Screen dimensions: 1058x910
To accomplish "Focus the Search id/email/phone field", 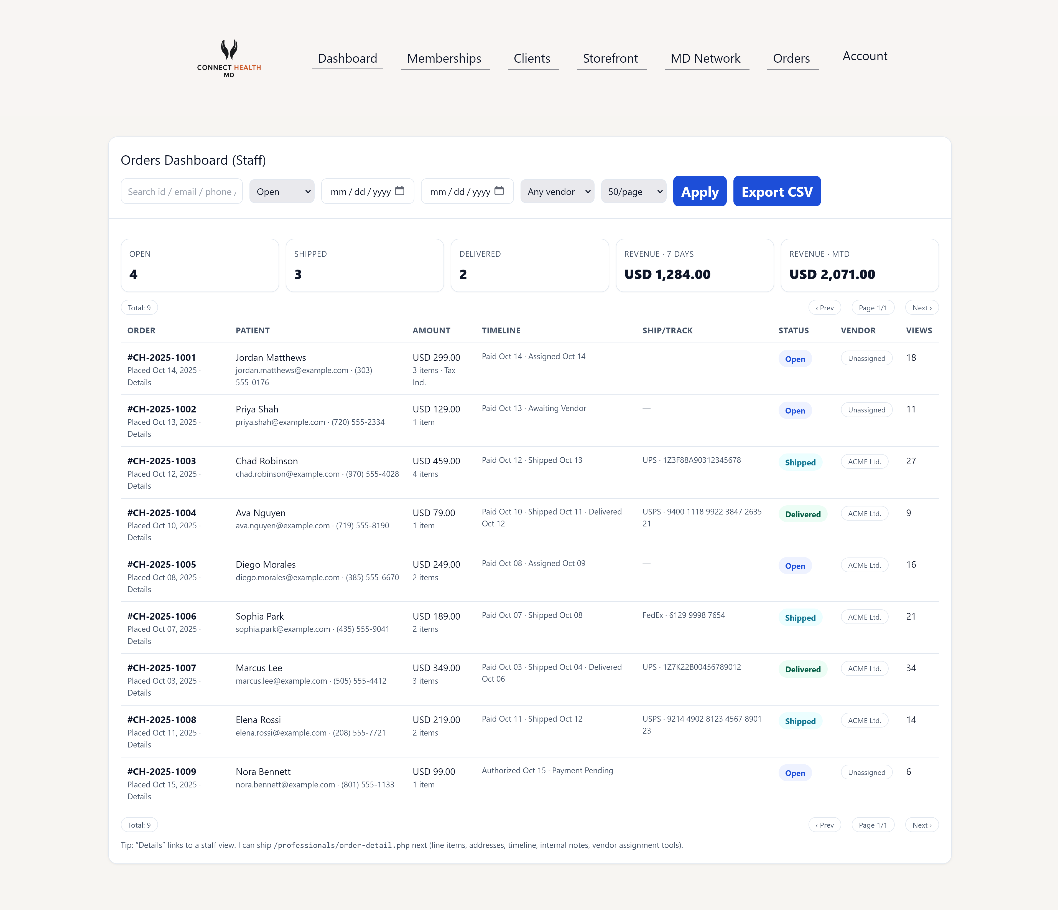I will point(182,192).
